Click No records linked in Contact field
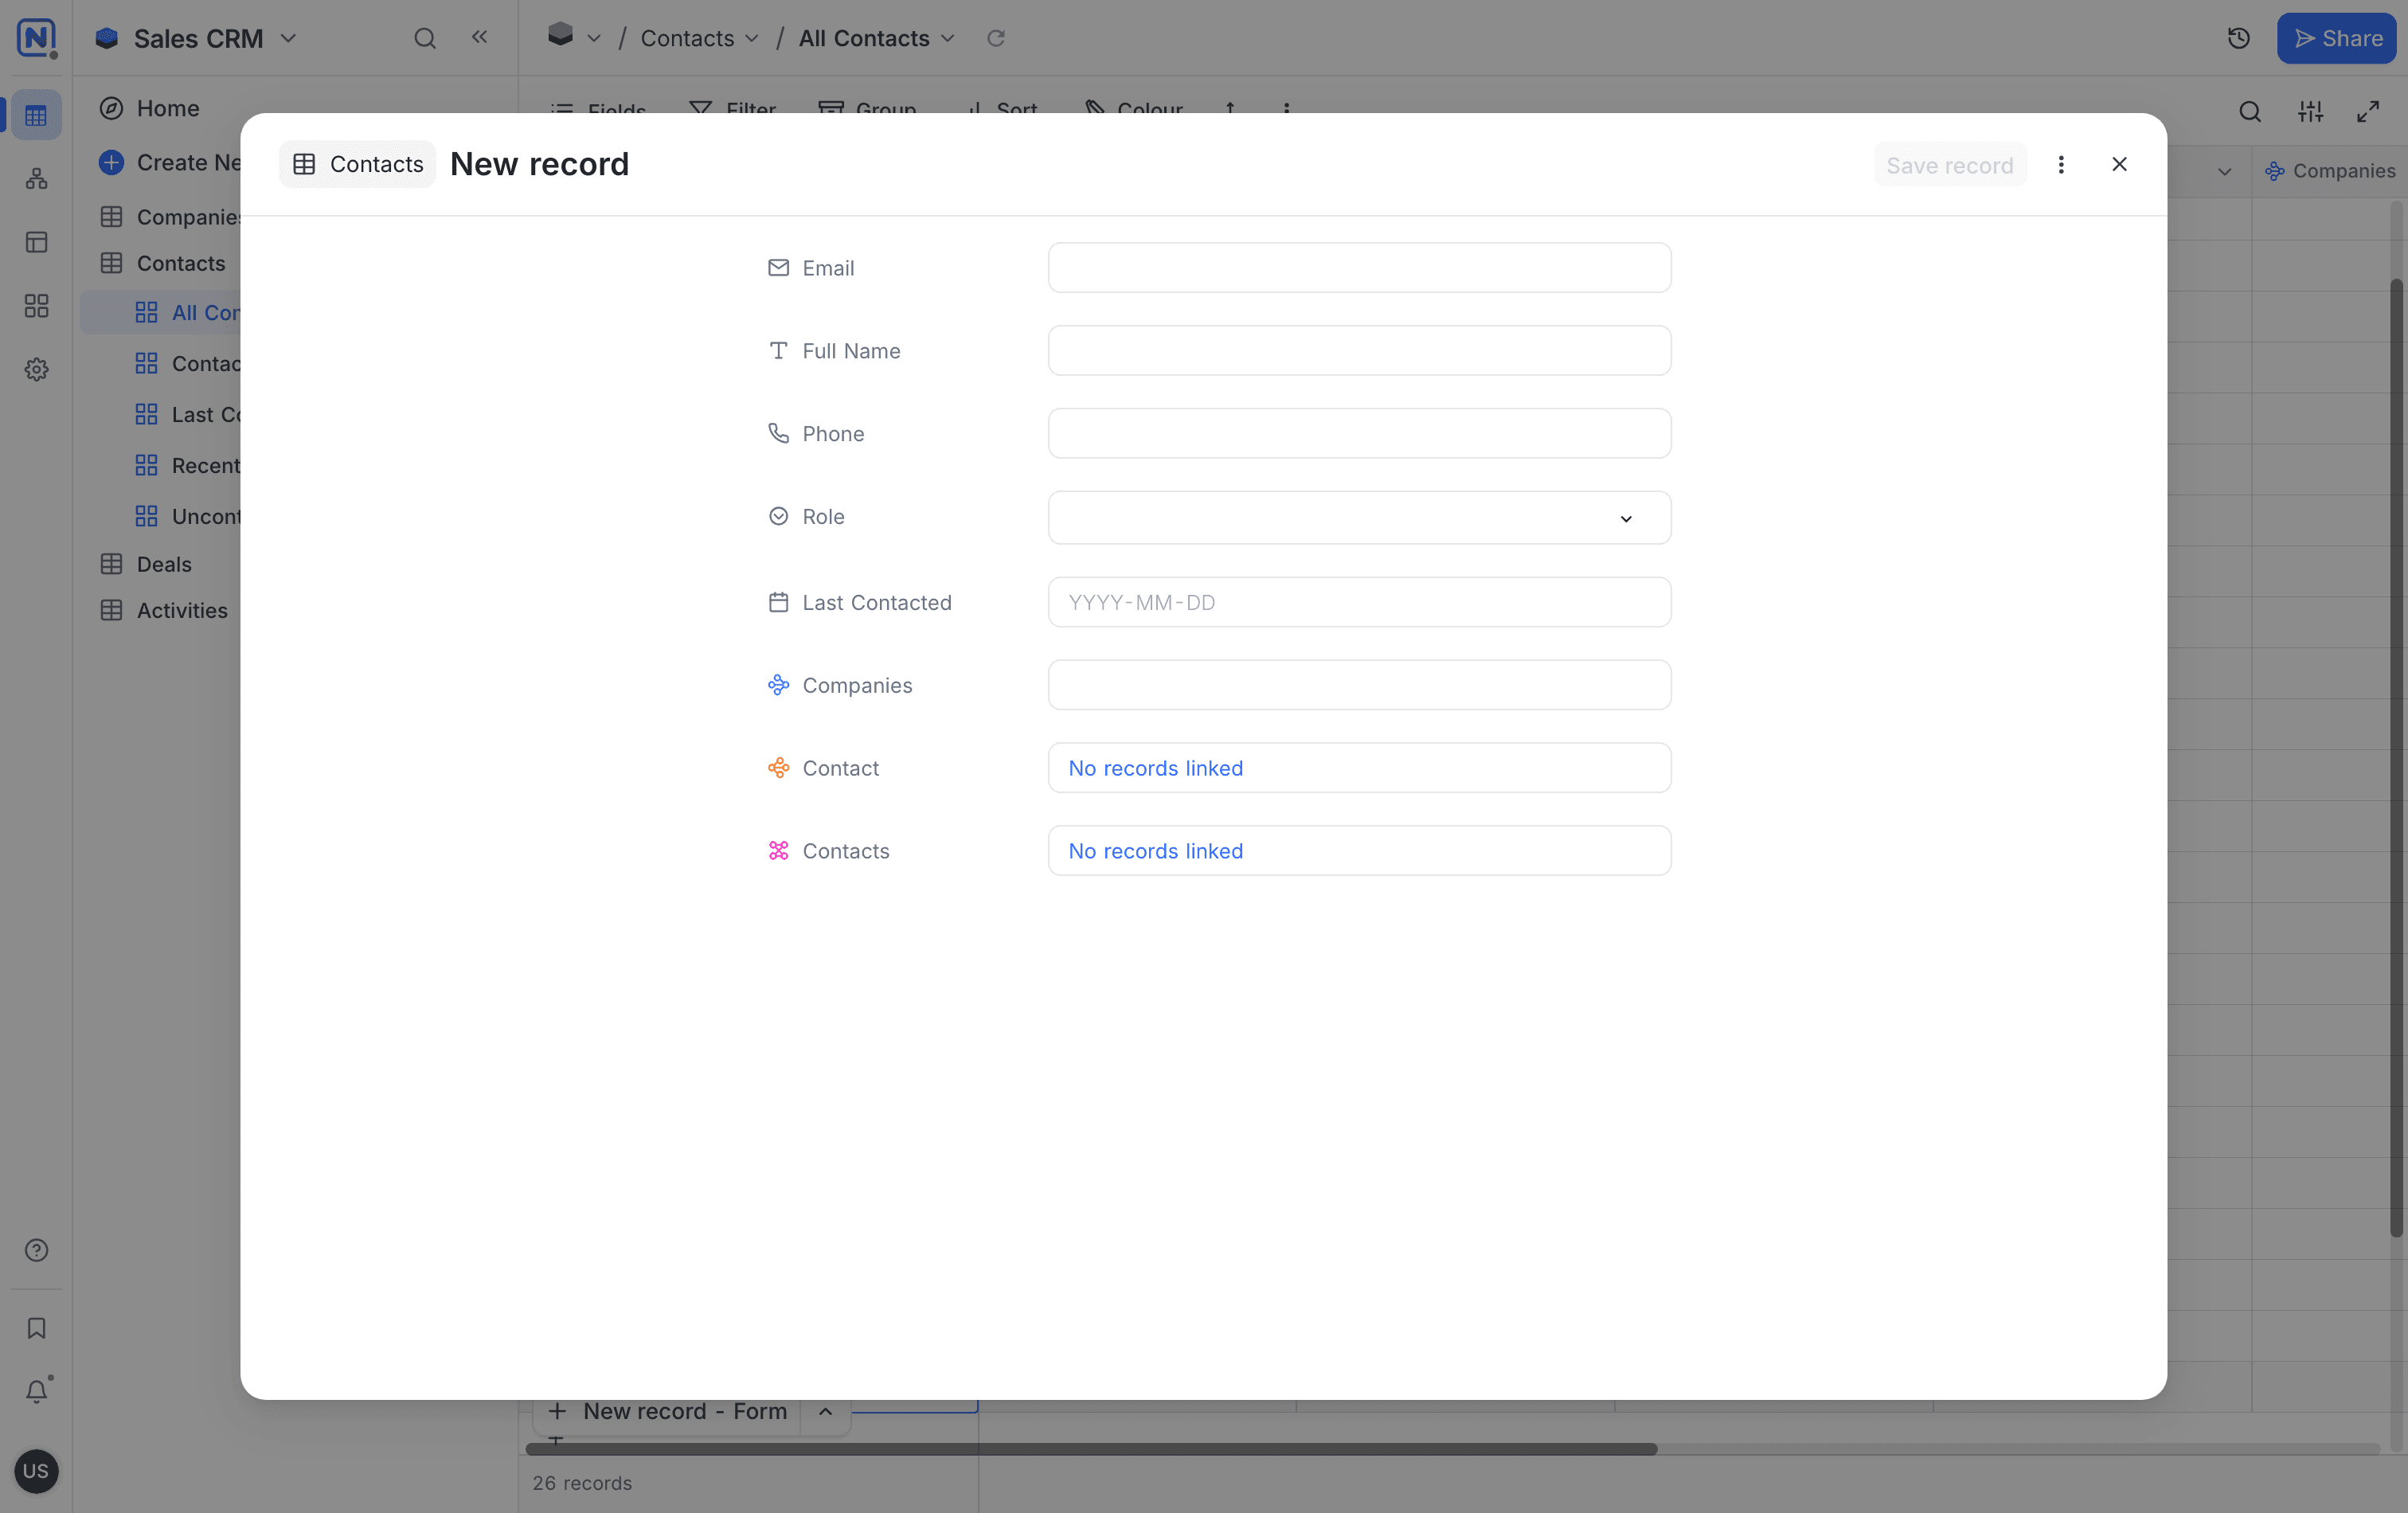Viewport: 2408px width, 1513px height. click(x=1155, y=768)
